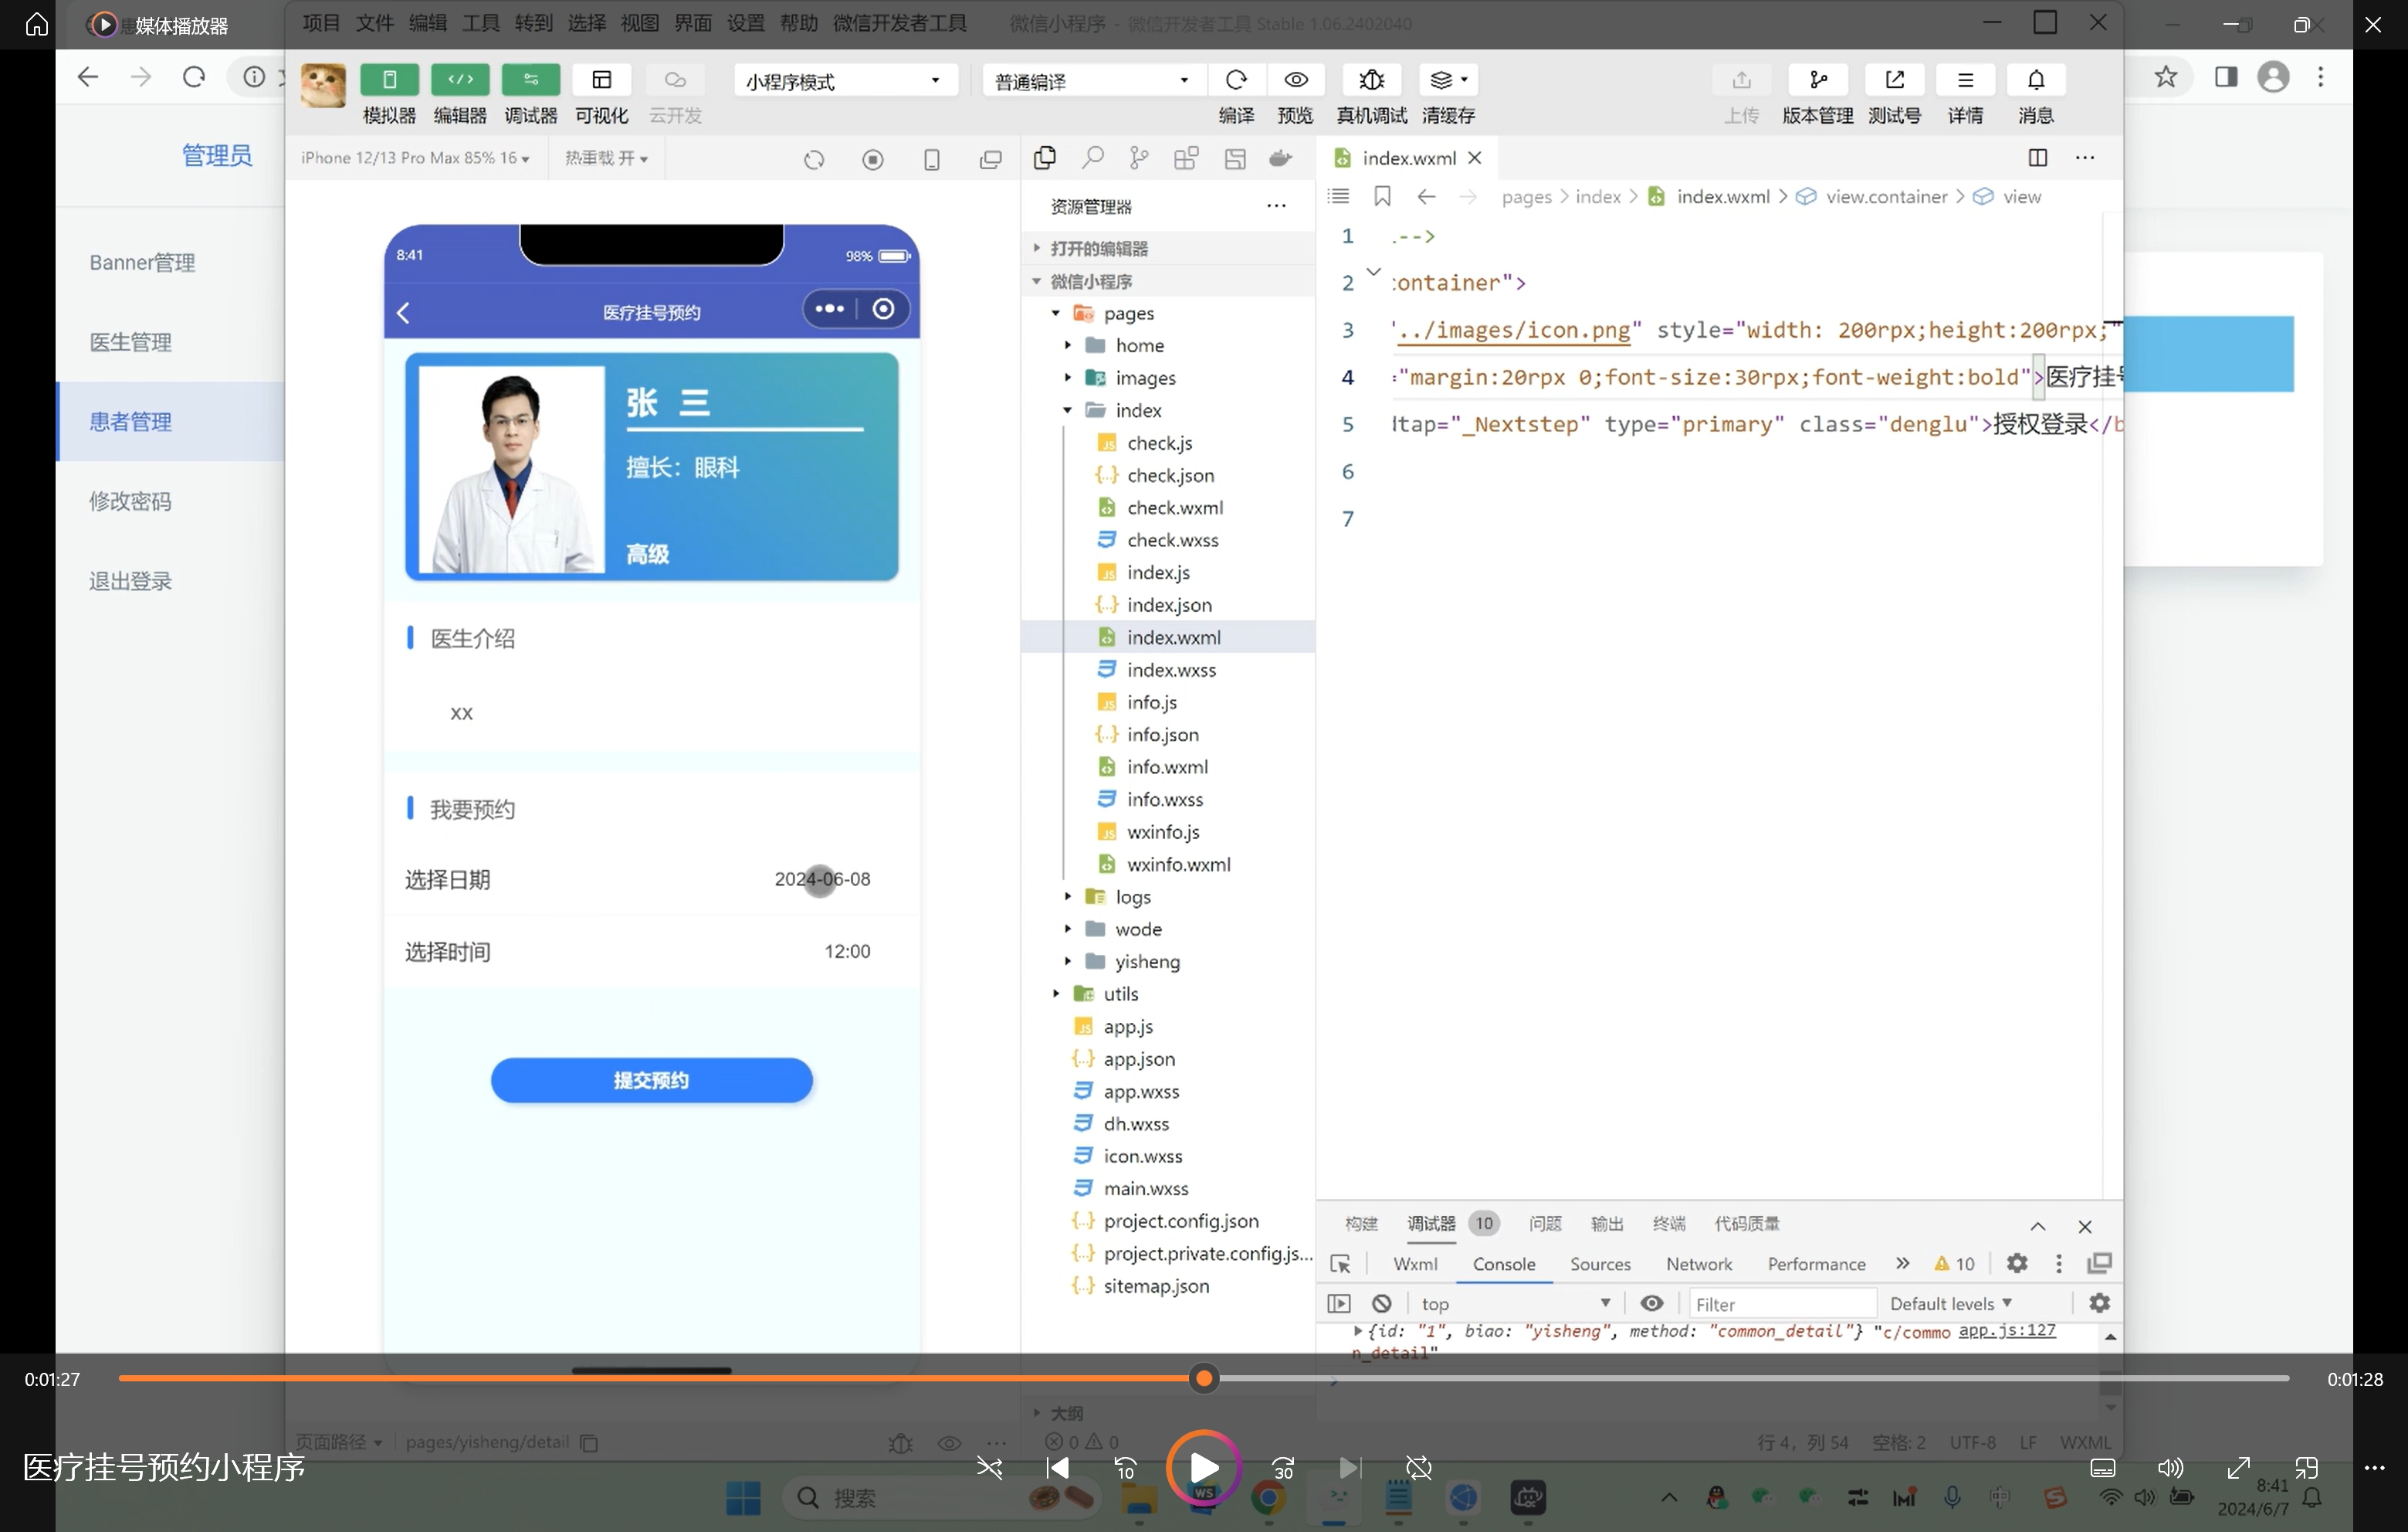
Task: Click the clear console icon
Action: 1381,1303
